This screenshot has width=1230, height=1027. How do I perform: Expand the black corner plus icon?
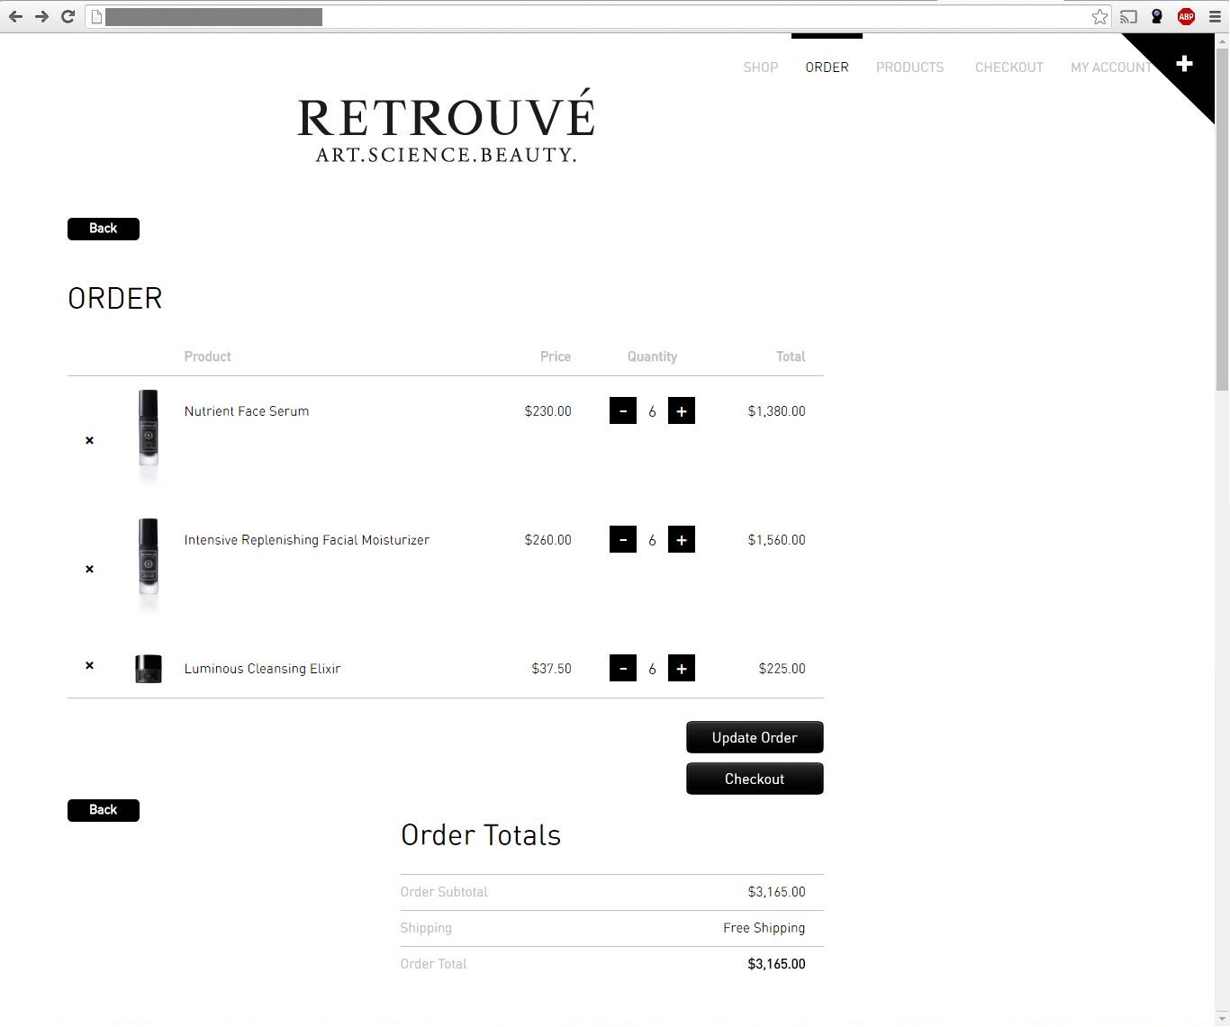(x=1185, y=63)
